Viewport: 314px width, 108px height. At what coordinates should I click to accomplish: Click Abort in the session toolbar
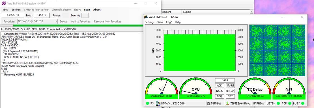click(x=97, y=10)
